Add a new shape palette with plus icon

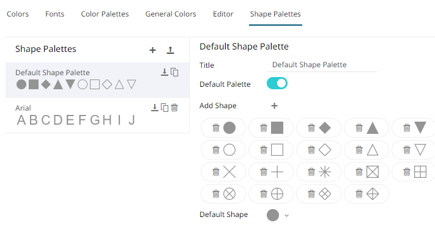(152, 50)
